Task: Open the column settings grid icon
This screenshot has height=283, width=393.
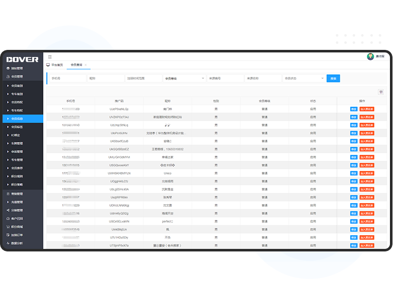Action: click(x=380, y=92)
